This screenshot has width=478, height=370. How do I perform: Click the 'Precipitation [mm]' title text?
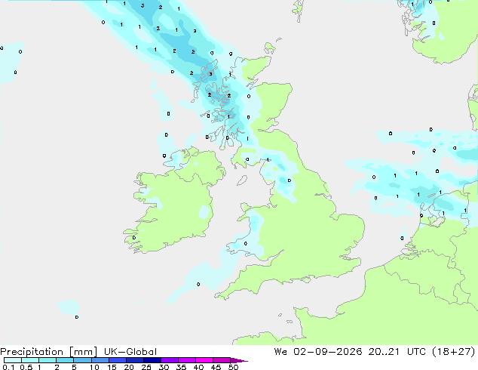tap(49, 352)
